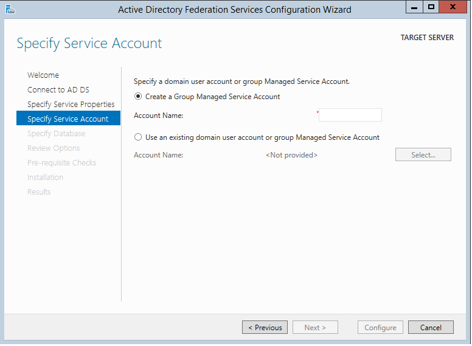Go to the Welcome step
Screen dimensions: 472x346
[x=43, y=75]
